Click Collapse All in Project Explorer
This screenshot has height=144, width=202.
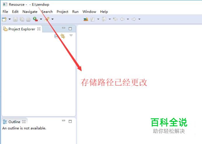(x=56, y=36)
